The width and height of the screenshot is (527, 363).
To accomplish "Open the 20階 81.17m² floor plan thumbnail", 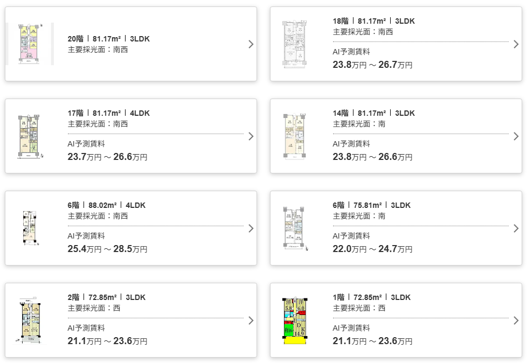I will (x=30, y=44).
